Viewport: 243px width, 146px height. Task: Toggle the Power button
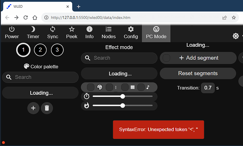(12, 33)
